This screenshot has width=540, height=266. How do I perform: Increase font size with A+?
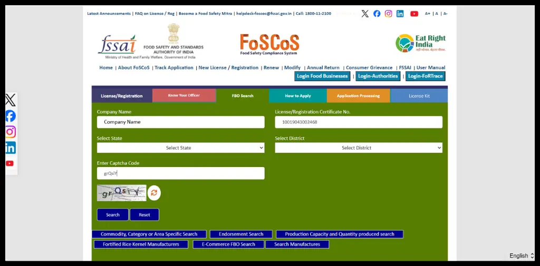[x=427, y=13]
